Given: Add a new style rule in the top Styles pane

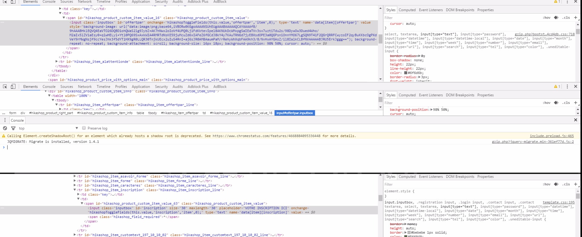Looking at the screenshot, I should 576,18.
